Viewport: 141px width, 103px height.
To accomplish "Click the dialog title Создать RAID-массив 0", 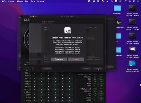I will [x=67, y=38].
